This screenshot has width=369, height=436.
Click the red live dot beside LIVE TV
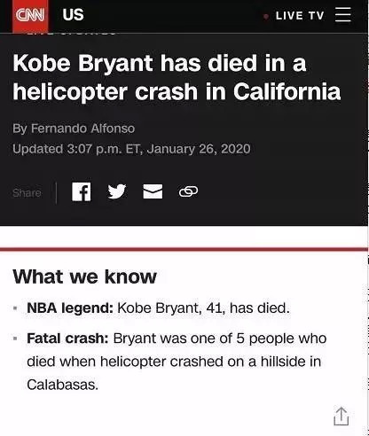pos(266,17)
